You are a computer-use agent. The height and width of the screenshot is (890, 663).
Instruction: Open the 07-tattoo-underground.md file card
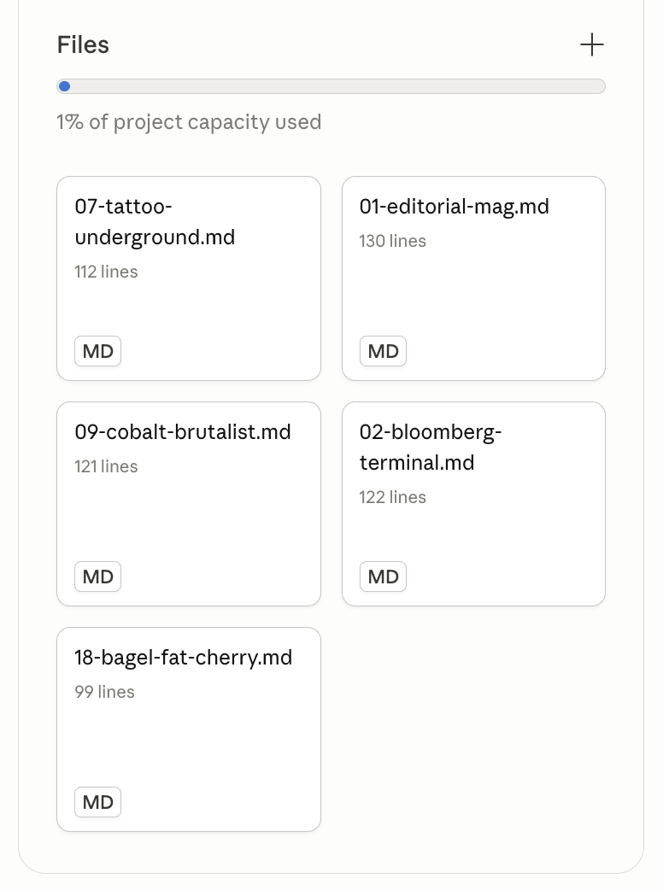(189, 278)
